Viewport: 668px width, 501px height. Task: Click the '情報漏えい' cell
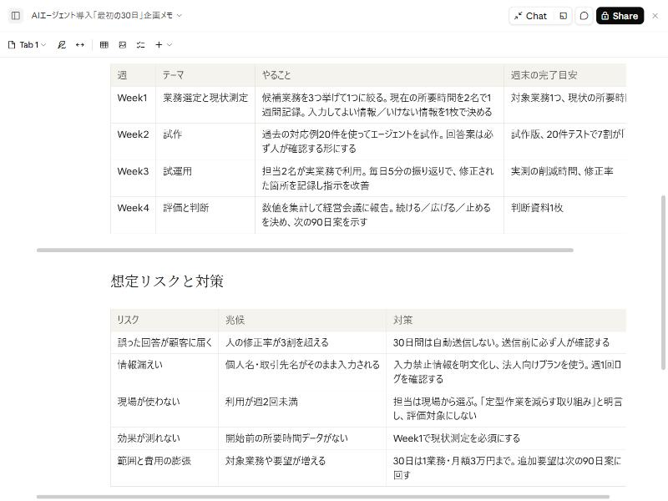coord(164,372)
